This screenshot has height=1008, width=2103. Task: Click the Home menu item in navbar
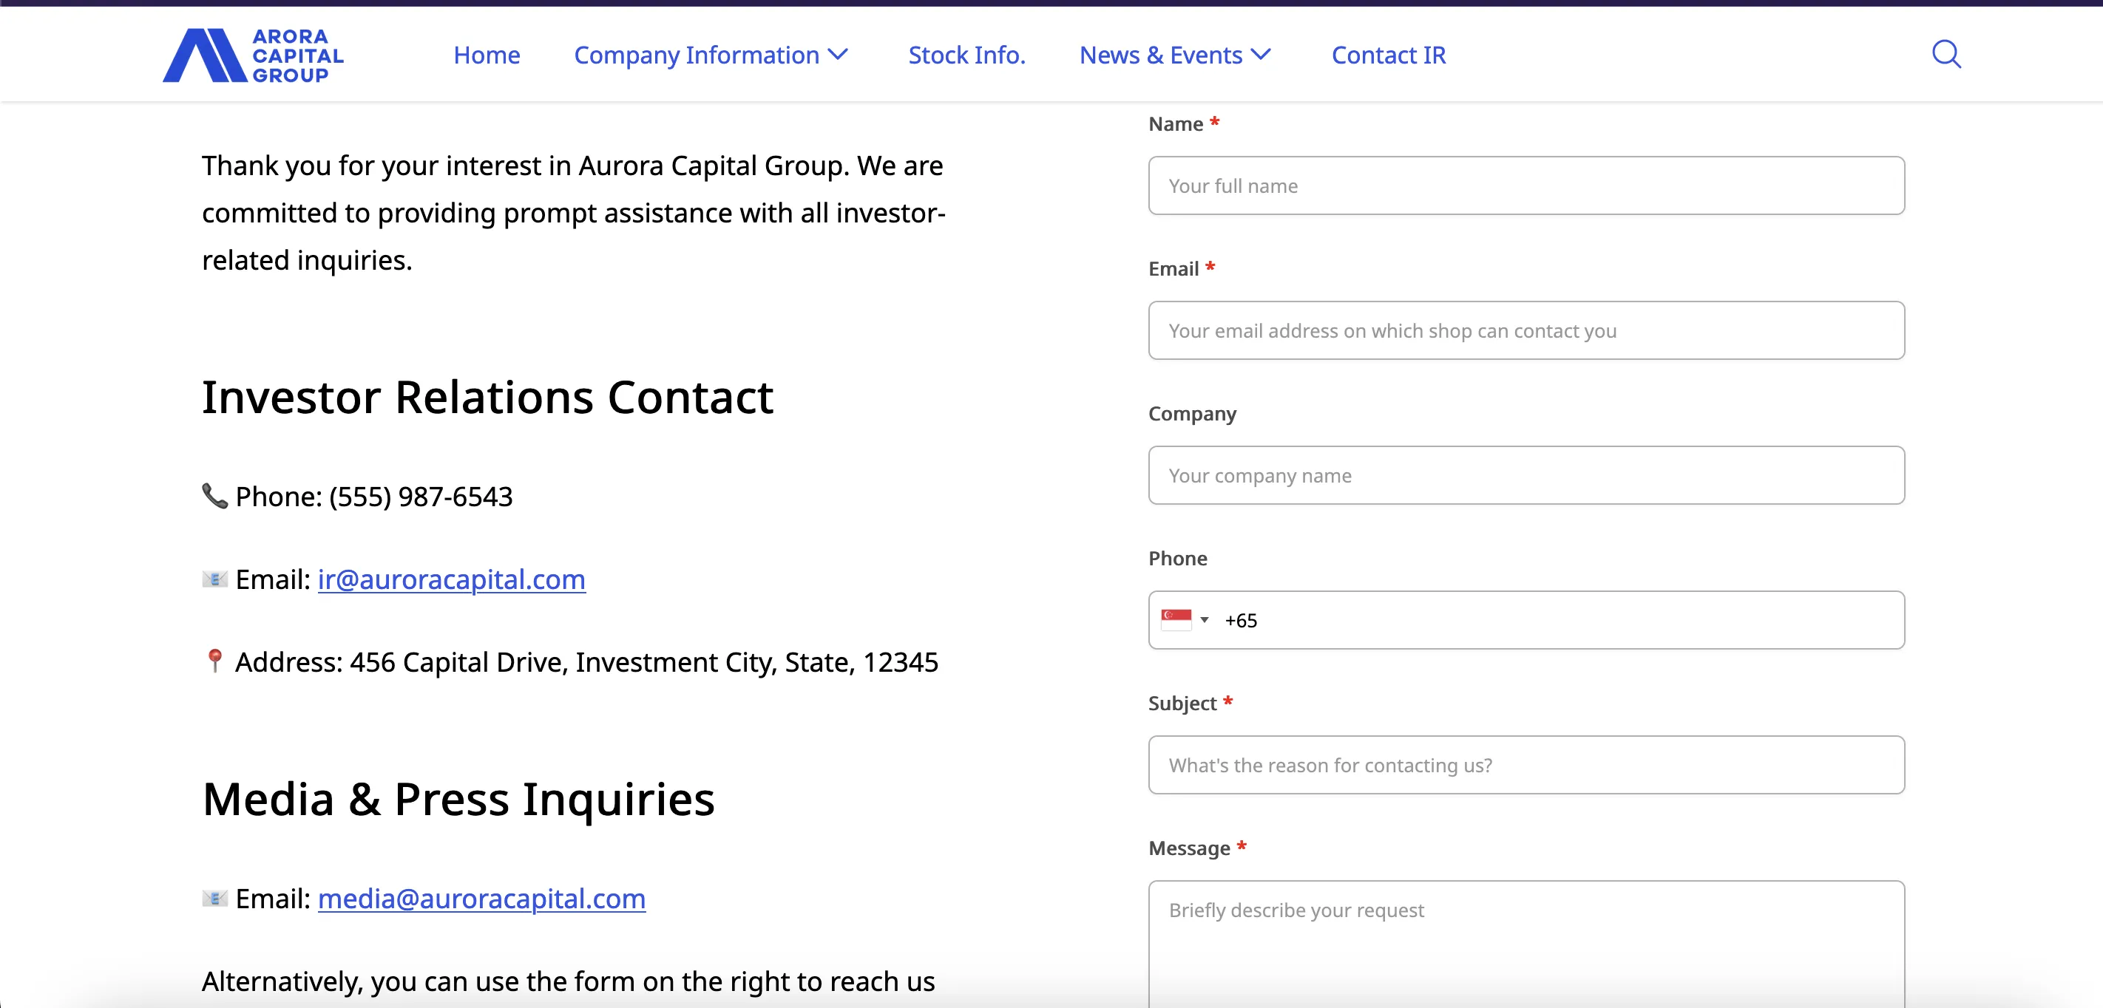487,54
